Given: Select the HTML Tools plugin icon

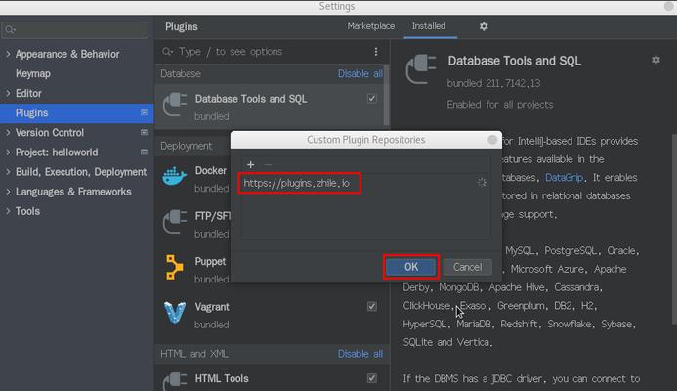Looking at the screenshot, I should [x=175, y=380].
